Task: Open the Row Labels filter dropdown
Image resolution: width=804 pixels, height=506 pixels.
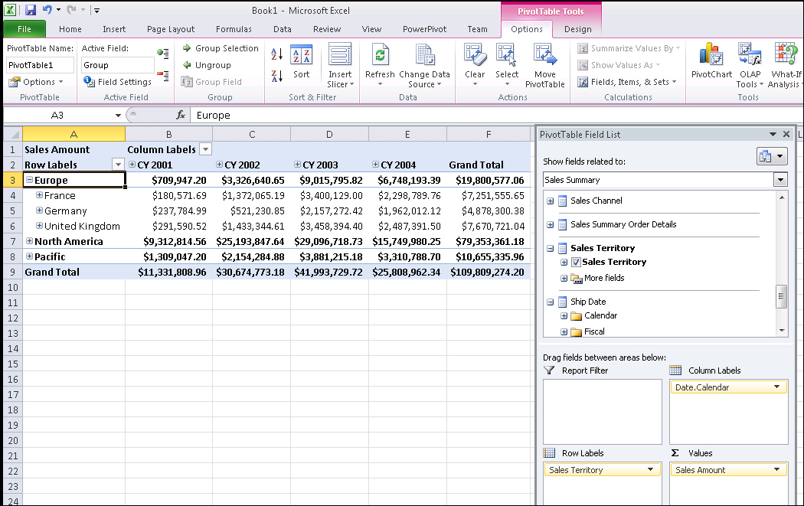Action: (117, 165)
